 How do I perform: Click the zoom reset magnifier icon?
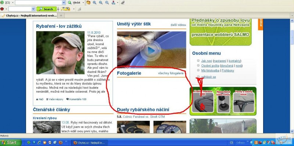point(101,3)
